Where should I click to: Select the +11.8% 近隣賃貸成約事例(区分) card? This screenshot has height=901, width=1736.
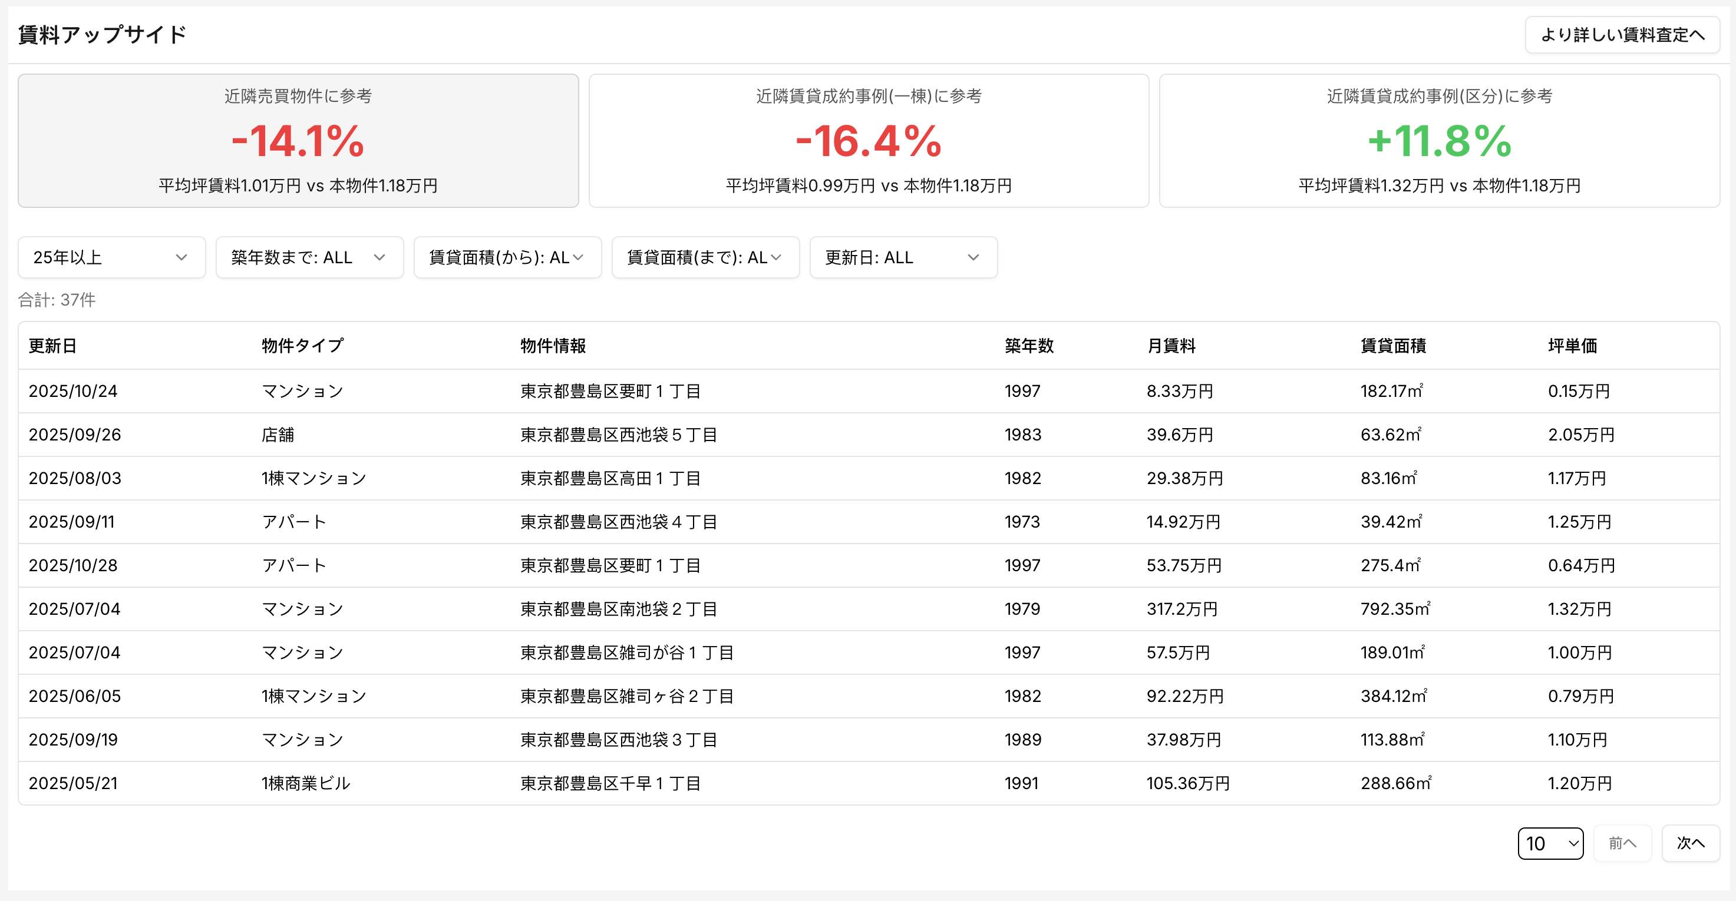pos(1438,141)
